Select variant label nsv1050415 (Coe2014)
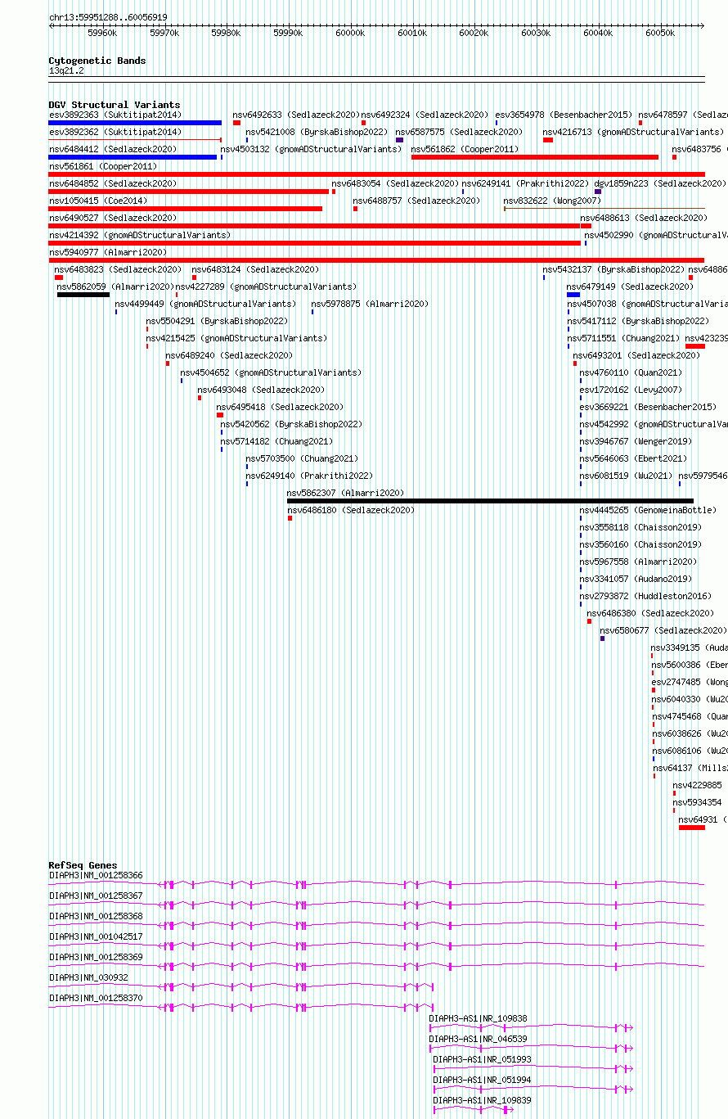The image size is (728, 1119). 98,201
